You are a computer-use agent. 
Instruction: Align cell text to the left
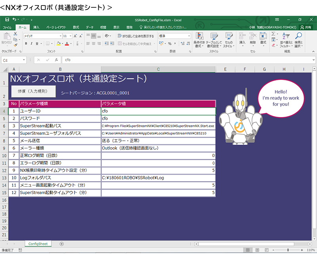(x=88, y=43)
